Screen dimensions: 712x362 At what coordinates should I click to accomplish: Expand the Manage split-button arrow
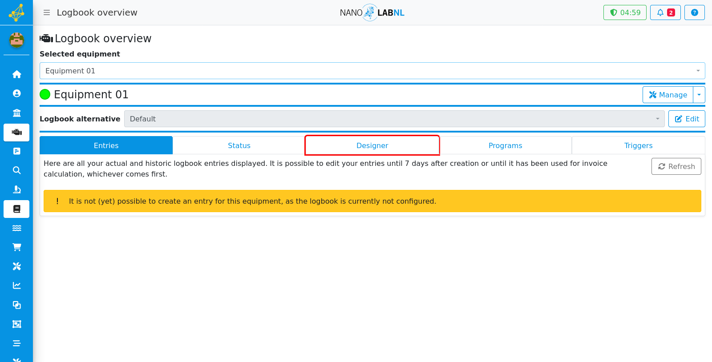(x=699, y=95)
